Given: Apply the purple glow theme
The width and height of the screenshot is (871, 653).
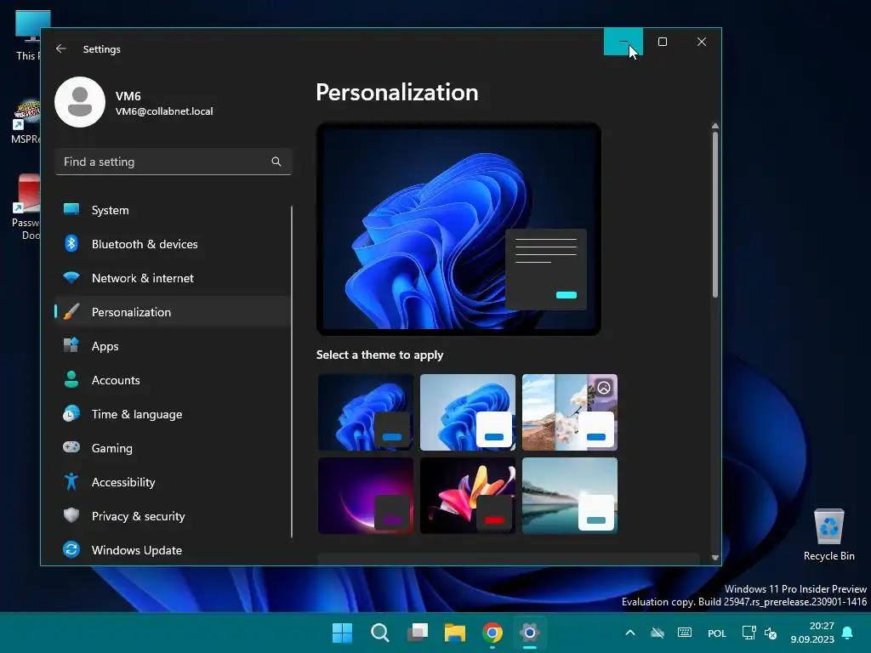Looking at the screenshot, I should tap(366, 496).
